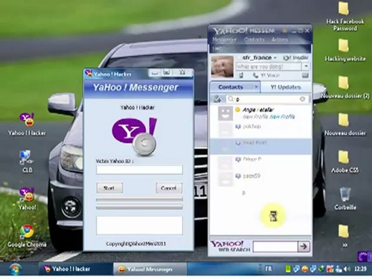Viewport: 372px width, 279px height.
Task: Open the Contacts tab dropdown arrow
Action: [256, 87]
